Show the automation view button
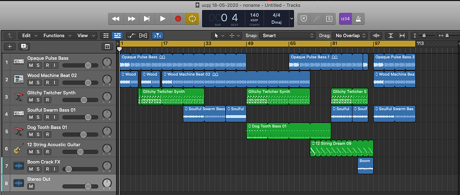 click(132, 35)
